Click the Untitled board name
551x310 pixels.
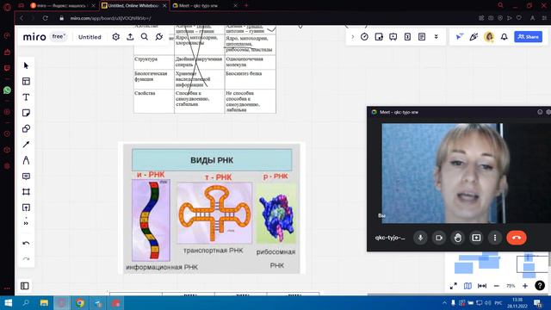point(90,37)
